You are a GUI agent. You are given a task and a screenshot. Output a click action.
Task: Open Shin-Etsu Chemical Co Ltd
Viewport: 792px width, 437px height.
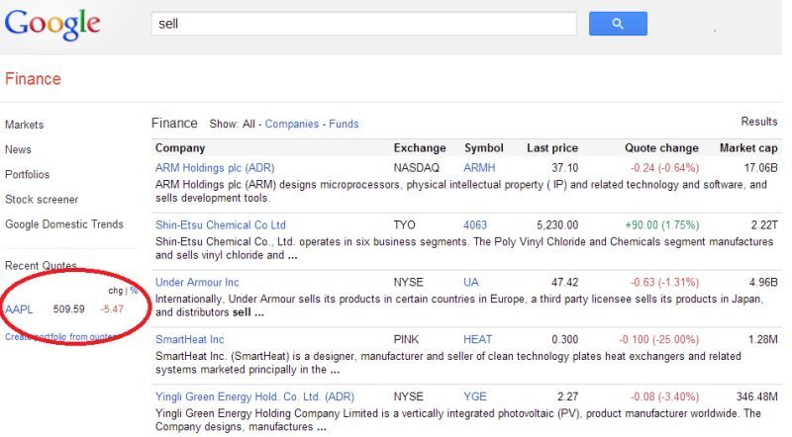click(x=220, y=225)
